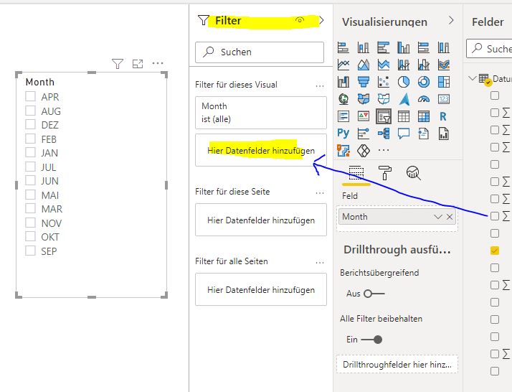Check OKT in the Month slicer
Screen dimensions: 512x392
pyautogui.click(x=30, y=236)
